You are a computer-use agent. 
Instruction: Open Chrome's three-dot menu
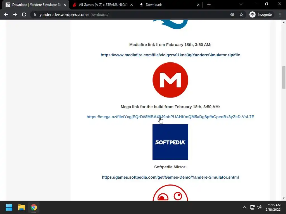(x=280, y=14)
